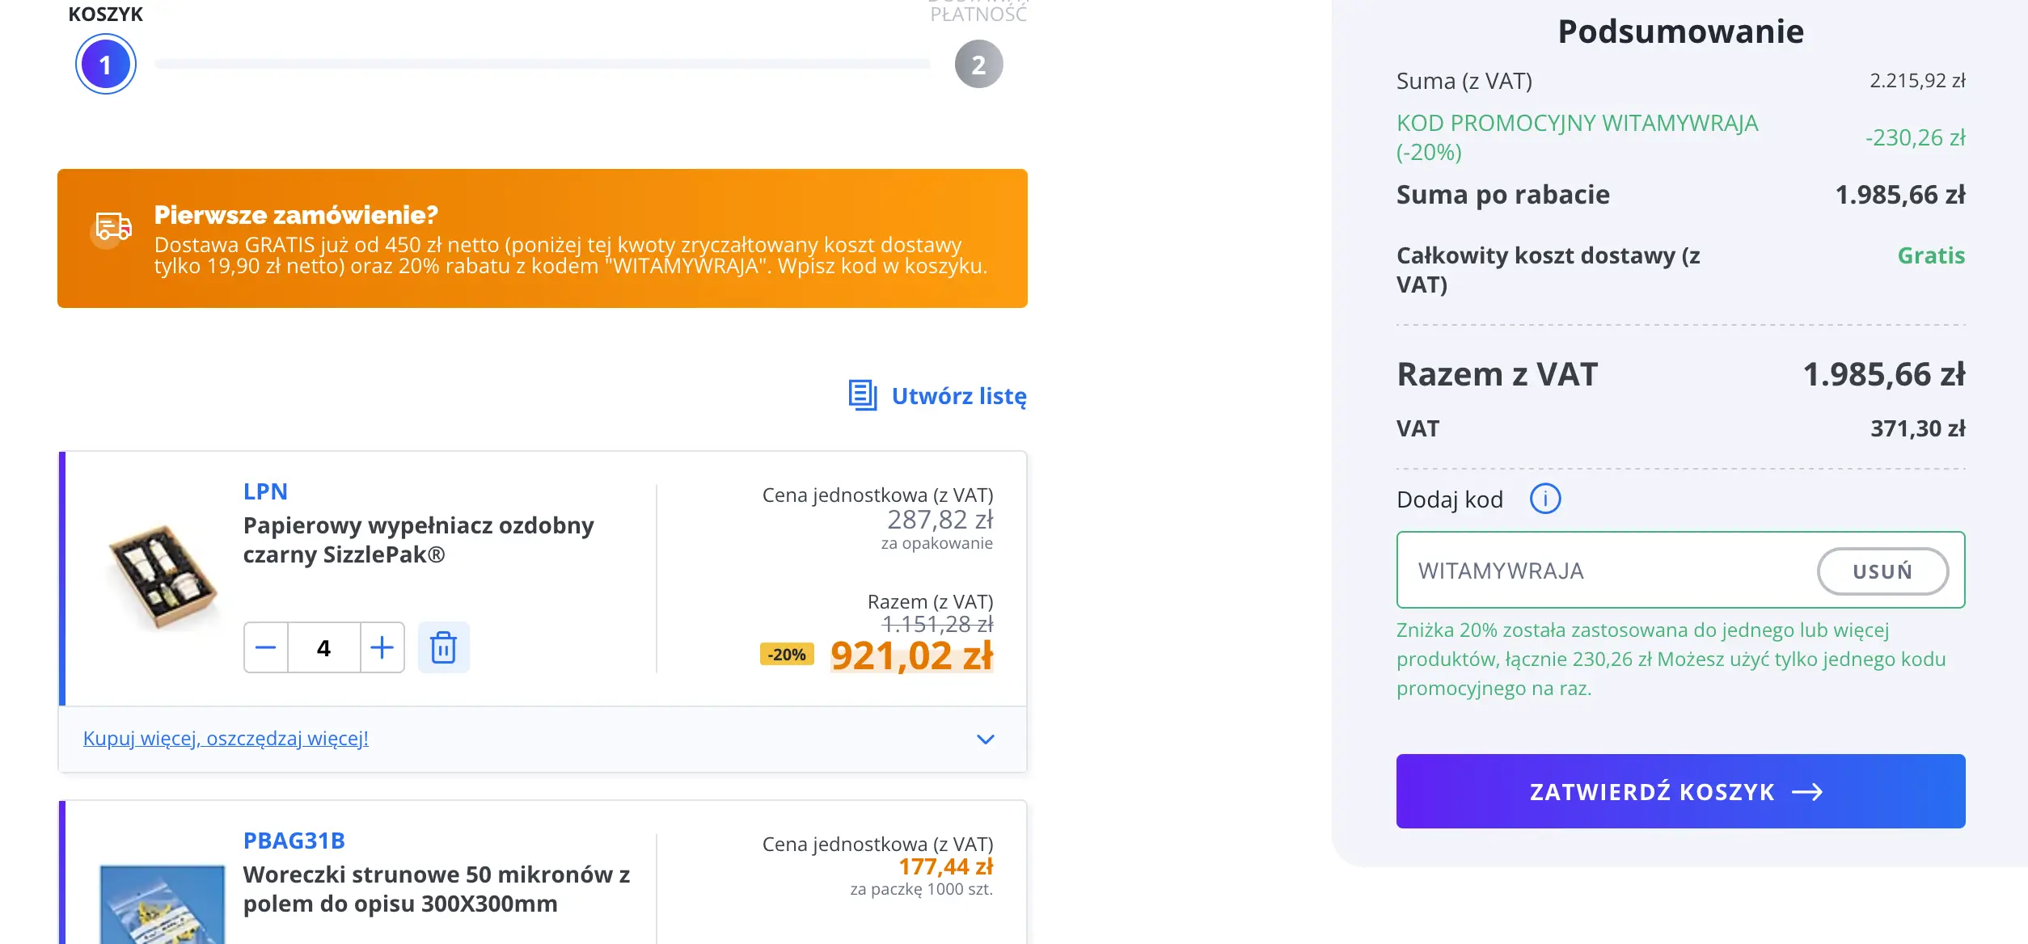Click the SizzlePak quantity field showing 4
Viewport: 2028px width, 944px height.
pos(323,647)
